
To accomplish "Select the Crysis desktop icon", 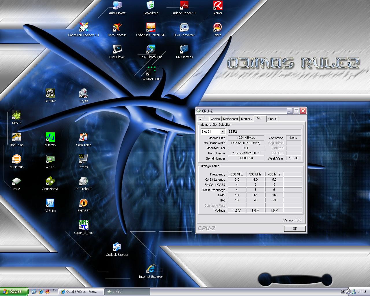I will tap(84, 95).
